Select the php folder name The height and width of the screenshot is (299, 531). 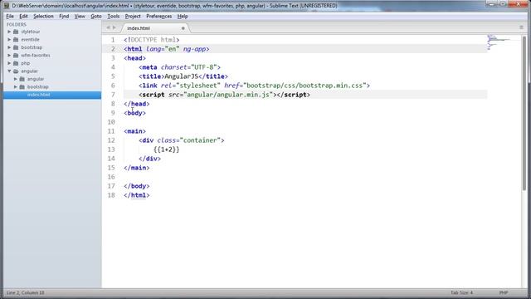click(x=26, y=63)
